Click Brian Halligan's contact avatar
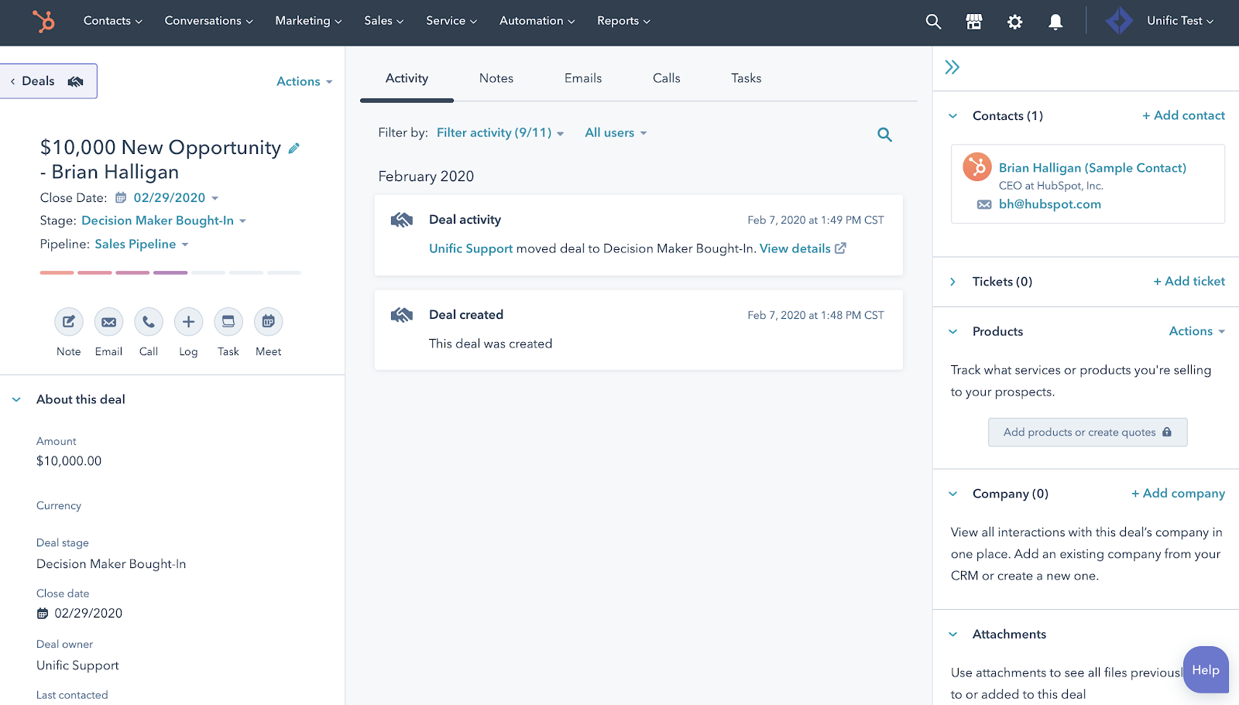 point(977,166)
